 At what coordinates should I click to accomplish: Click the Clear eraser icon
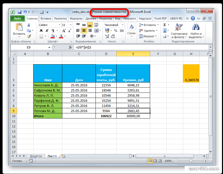pos(165,36)
